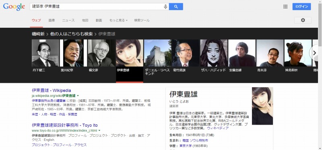Click ソウル特別市 link
Viewport: 322px width, 150px height.
[198, 141]
